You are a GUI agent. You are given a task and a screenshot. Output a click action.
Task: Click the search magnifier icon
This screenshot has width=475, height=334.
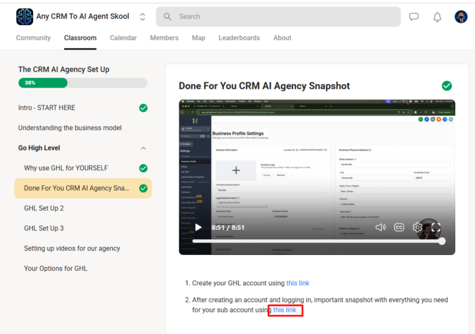[x=167, y=16]
